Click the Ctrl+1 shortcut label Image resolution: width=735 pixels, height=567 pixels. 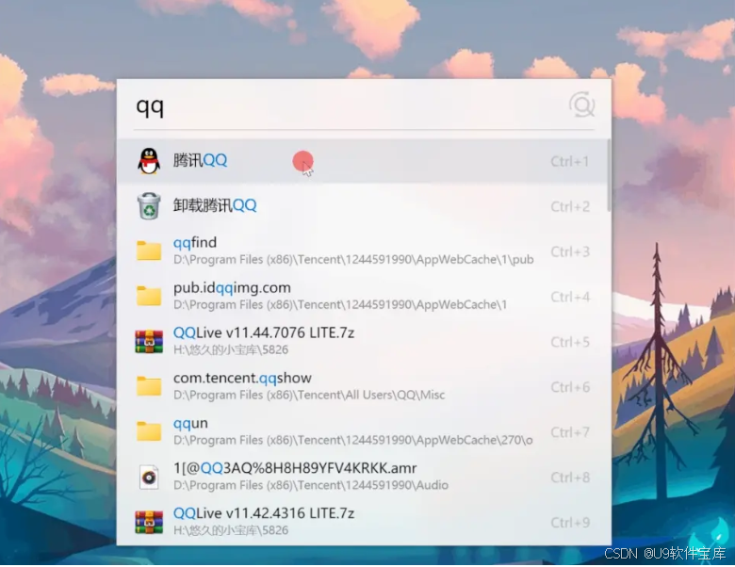click(x=569, y=162)
